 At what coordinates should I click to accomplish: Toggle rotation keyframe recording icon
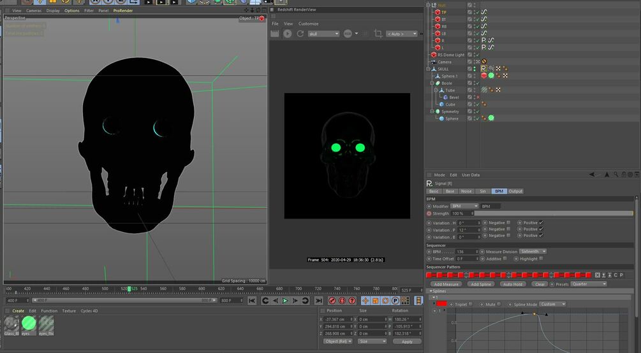[385, 301]
